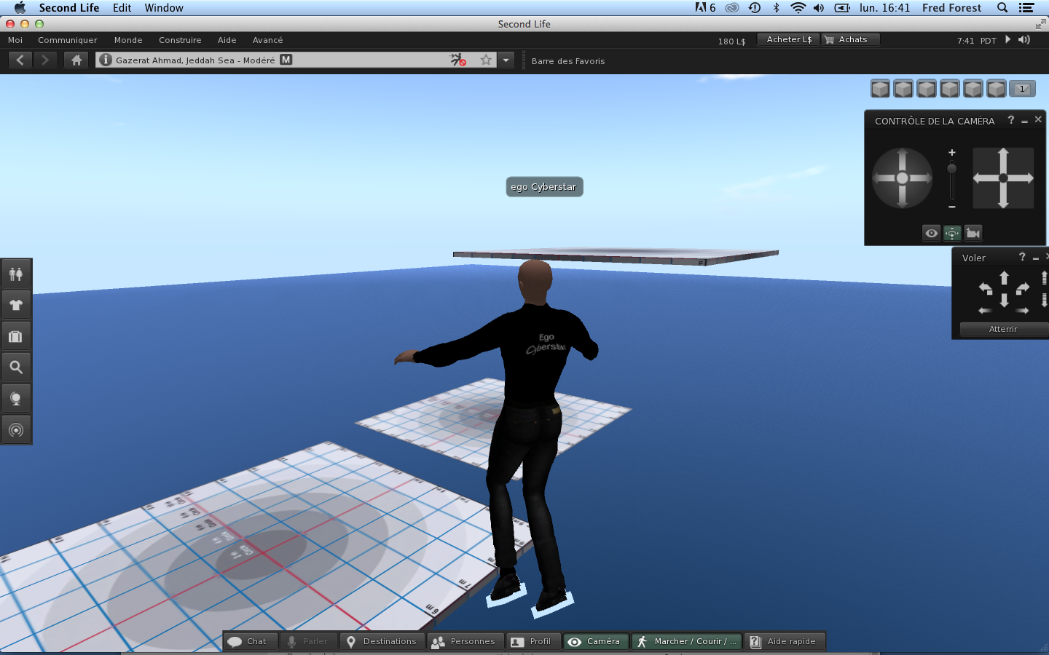Minimize the Voler panel
Image resolution: width=1049 pixels, height=655 pixels.
(1035, 258)
